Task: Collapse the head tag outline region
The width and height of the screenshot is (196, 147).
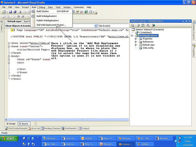Action: (9, 46)
